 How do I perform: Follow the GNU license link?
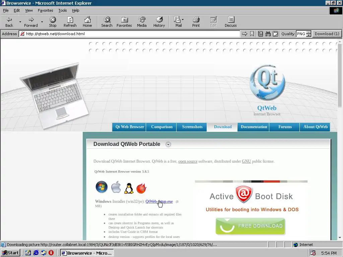click(246, 161)
